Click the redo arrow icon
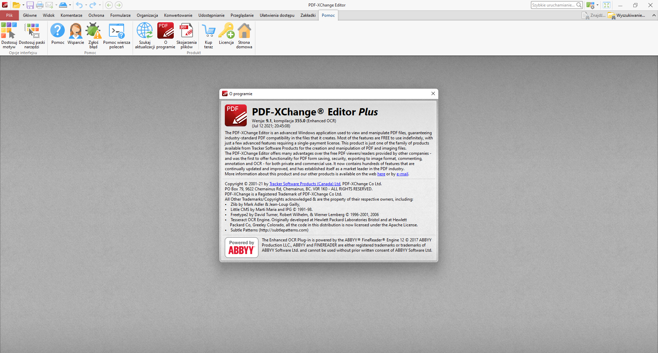The height and width of the screenshot is (353, 658). [93, 5]
